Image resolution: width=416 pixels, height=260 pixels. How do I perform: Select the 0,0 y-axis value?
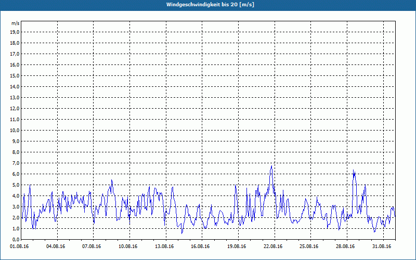click(x=16, y=240)
